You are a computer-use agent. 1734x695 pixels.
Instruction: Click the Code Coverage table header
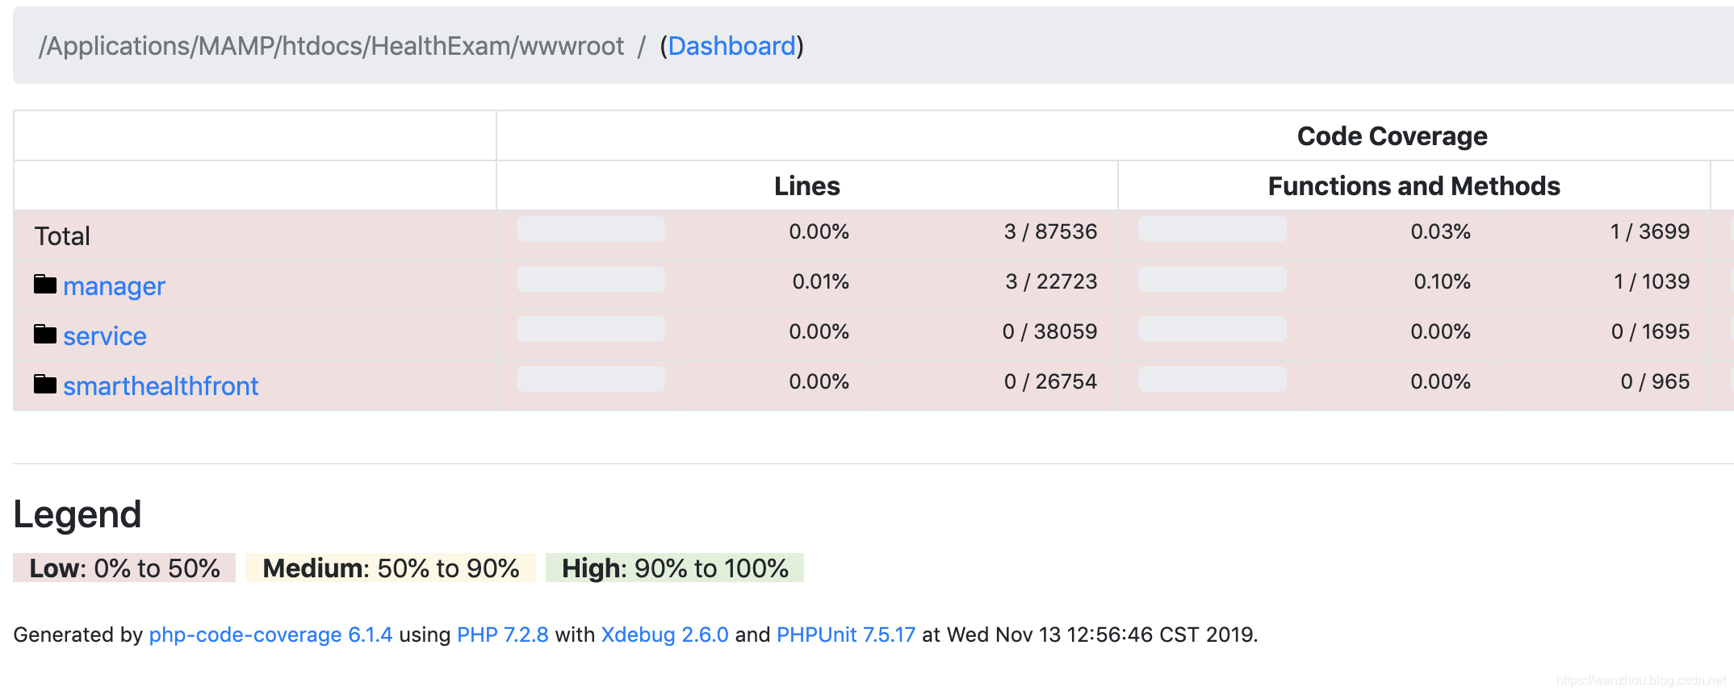(1392, 136)
